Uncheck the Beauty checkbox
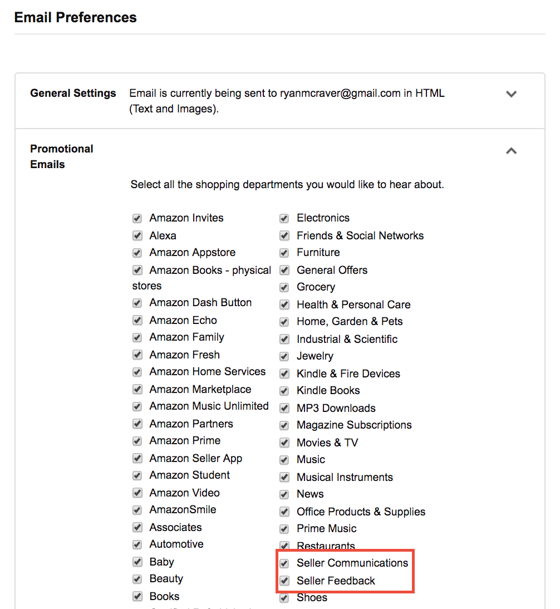 [137, 579]
